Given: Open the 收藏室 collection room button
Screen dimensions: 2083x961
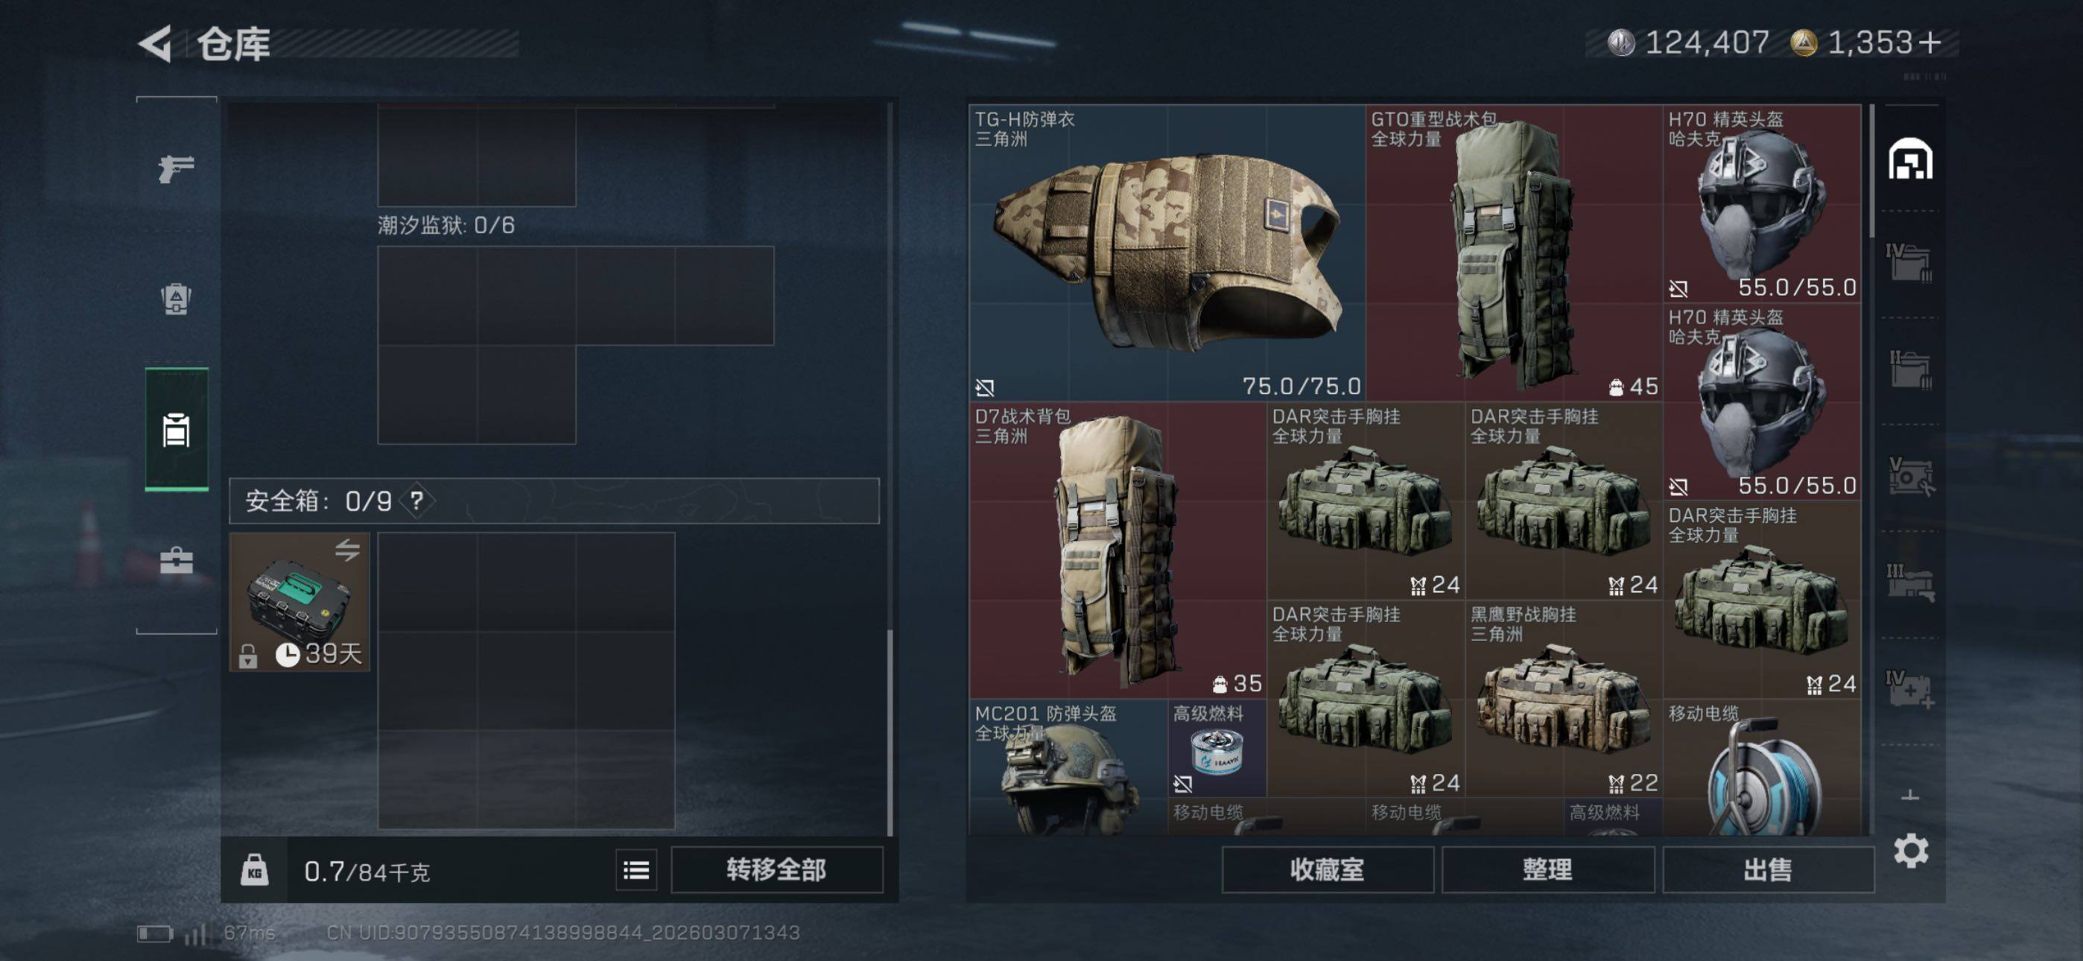Looking at the screenshot, I should tap(1327, 870).
